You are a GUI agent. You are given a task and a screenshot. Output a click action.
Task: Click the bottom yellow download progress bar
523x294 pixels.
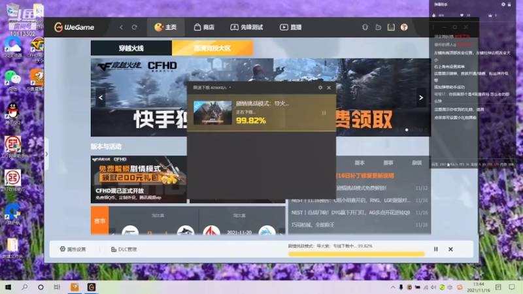click(356, 254)
